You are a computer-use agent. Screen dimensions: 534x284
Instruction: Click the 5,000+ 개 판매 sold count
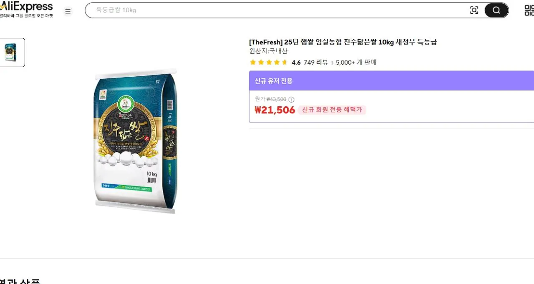(356, 63)
